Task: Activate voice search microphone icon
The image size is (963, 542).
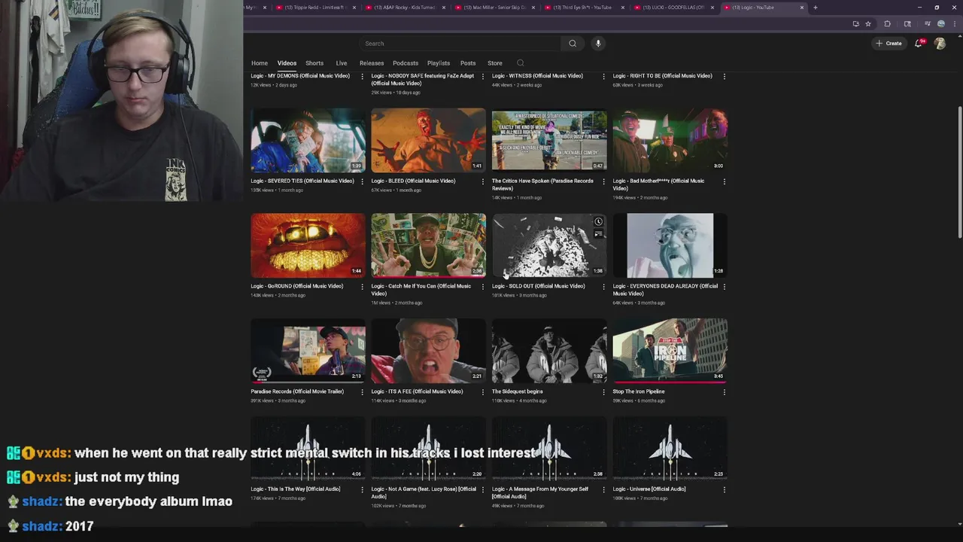Action: [x=598, y=44]
